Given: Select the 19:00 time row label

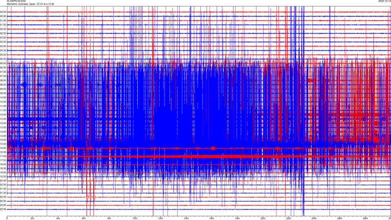Looking at the screenshot, I should click(x=3, y=172).
